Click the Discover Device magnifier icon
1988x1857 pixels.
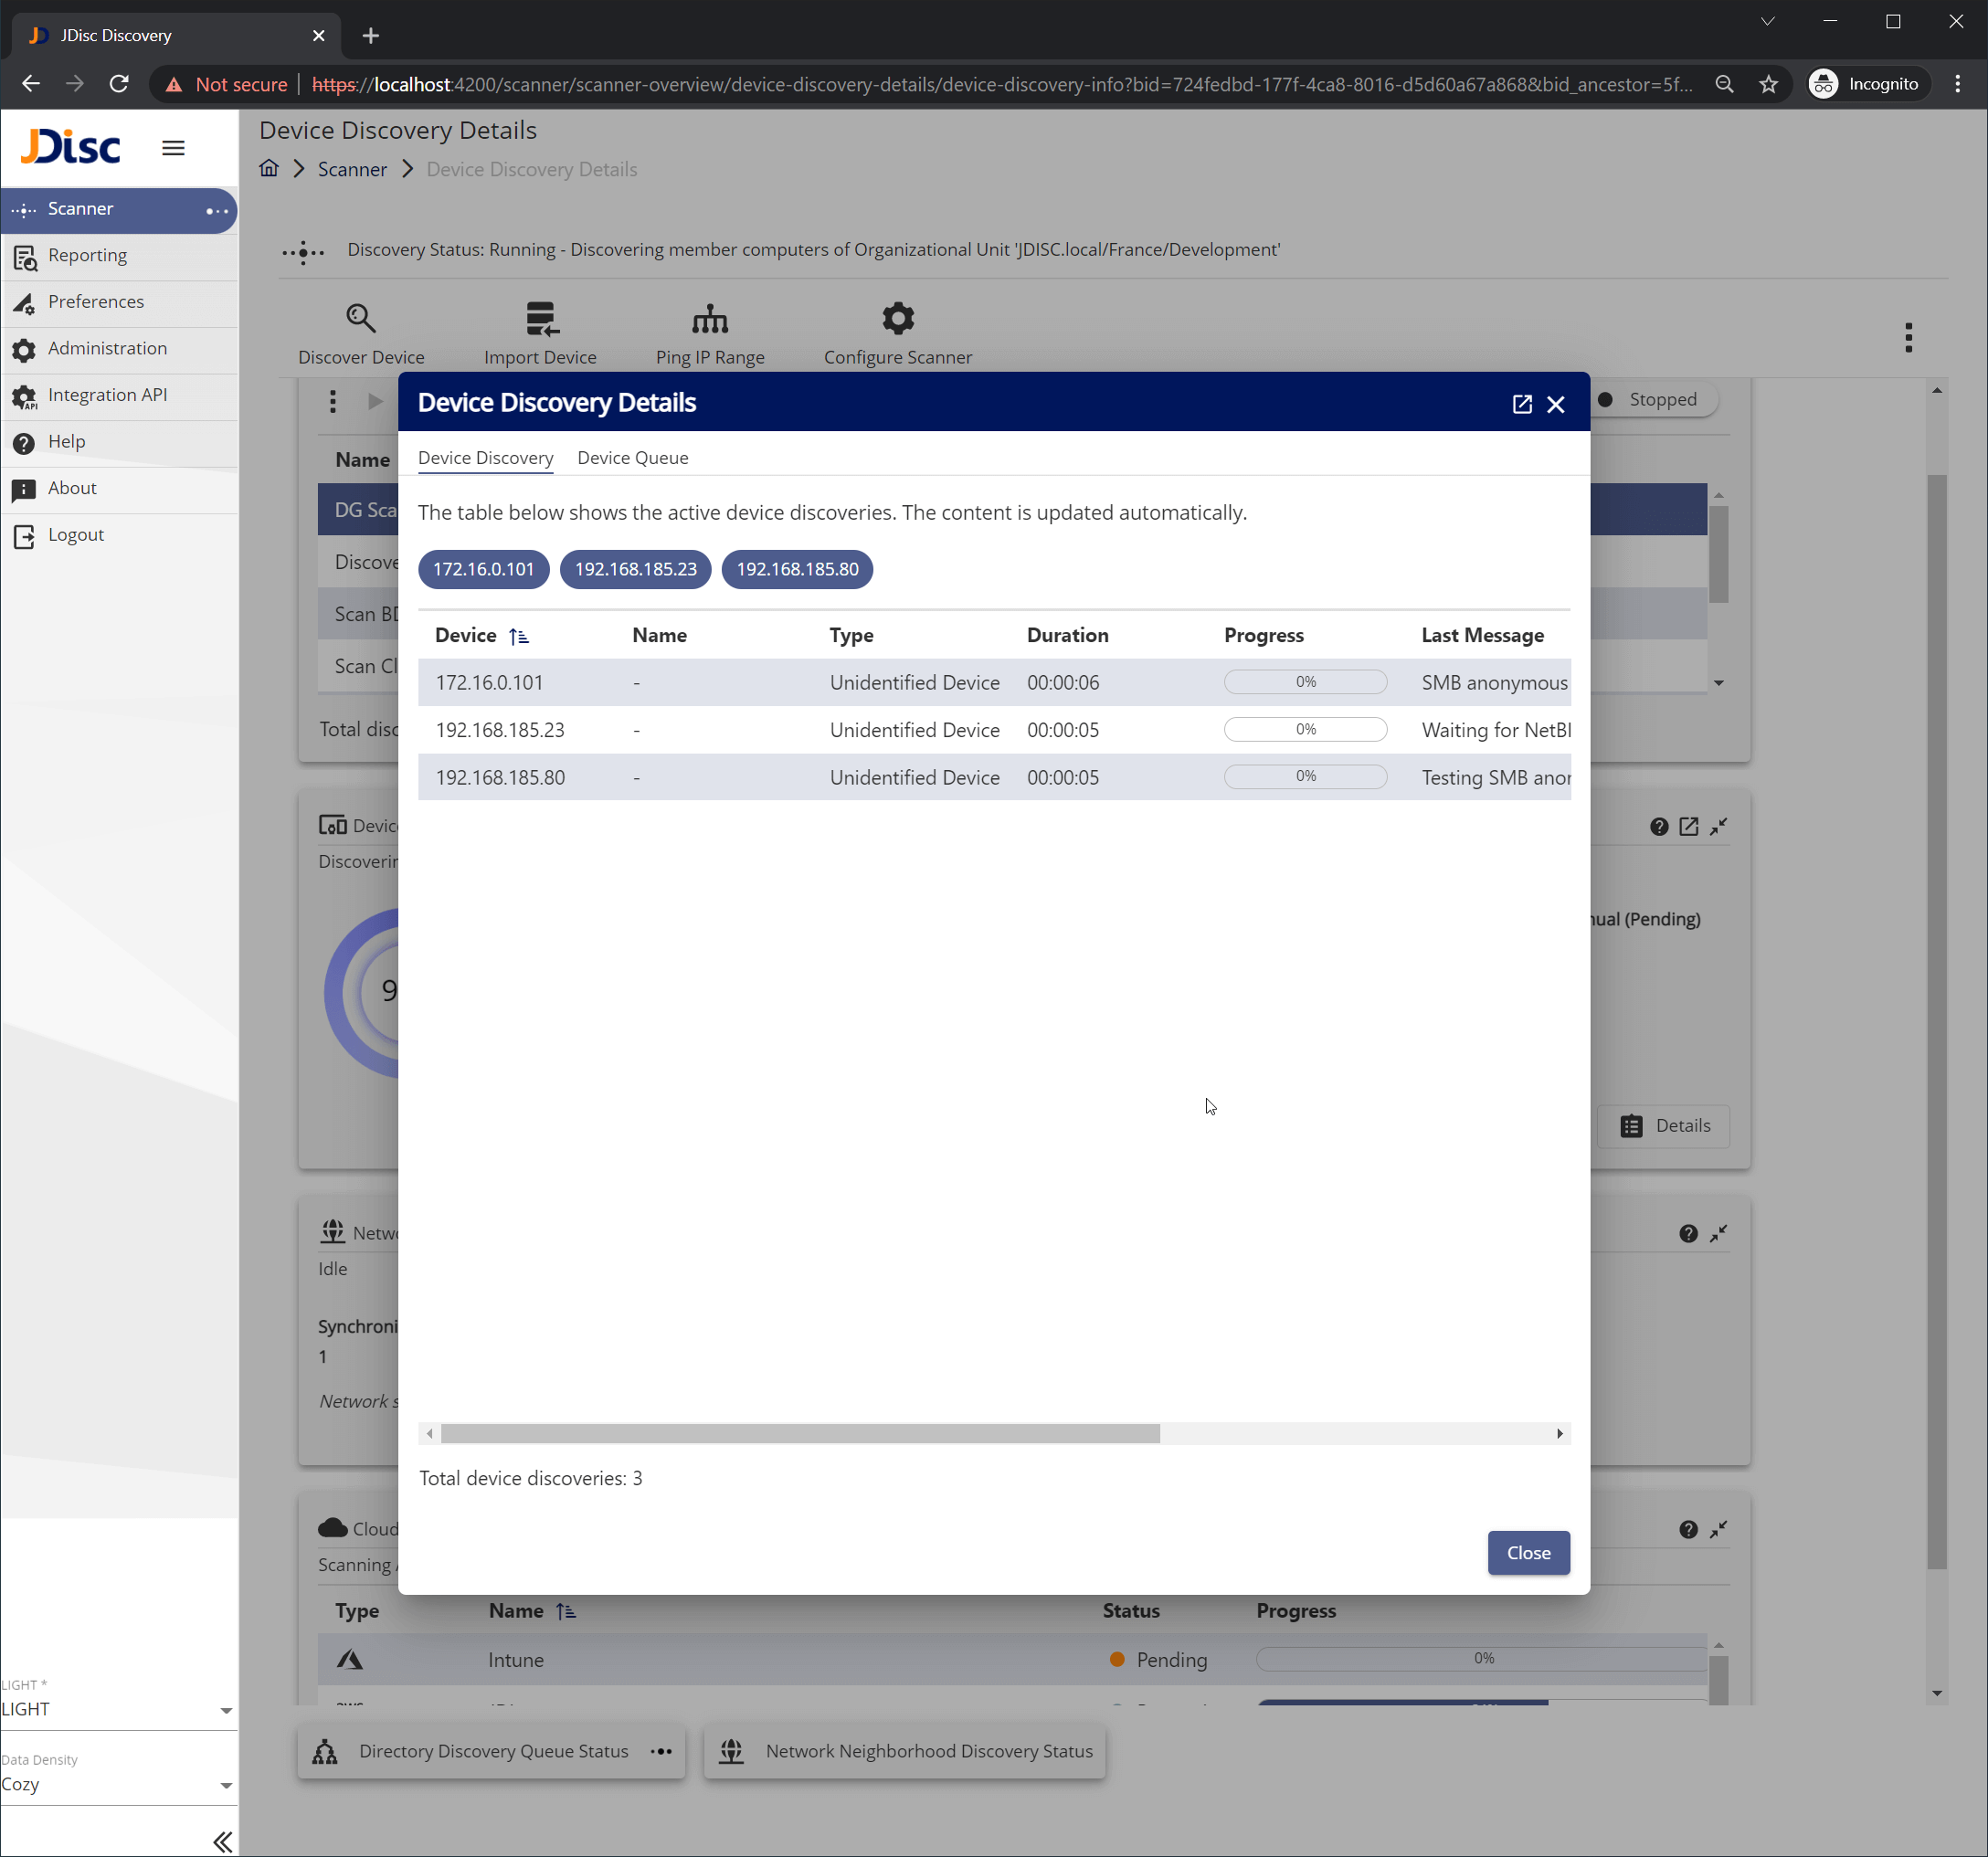(360, 318)
